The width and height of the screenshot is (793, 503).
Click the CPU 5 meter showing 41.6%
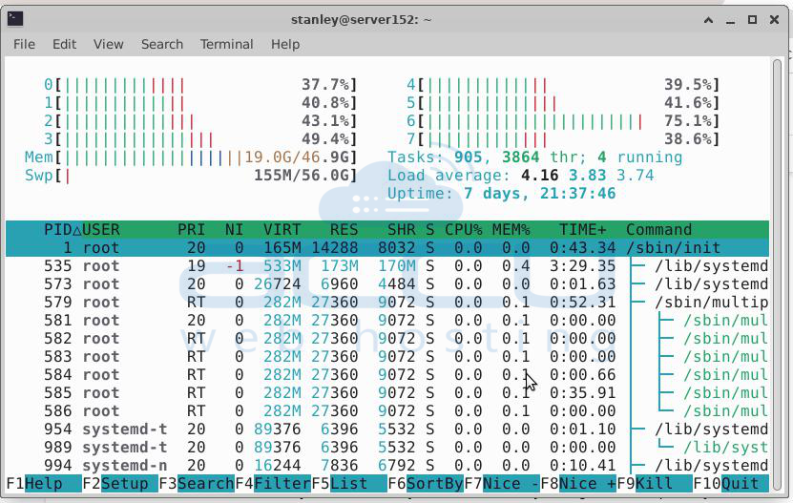click(563, 103)
